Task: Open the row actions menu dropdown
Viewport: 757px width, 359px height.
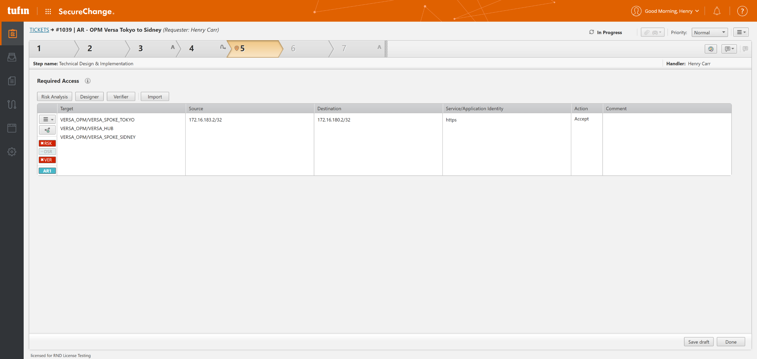Action: 47,119
